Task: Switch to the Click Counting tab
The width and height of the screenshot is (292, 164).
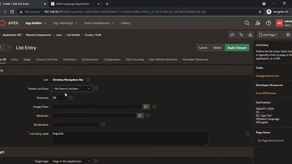Action: coord(135,60)
